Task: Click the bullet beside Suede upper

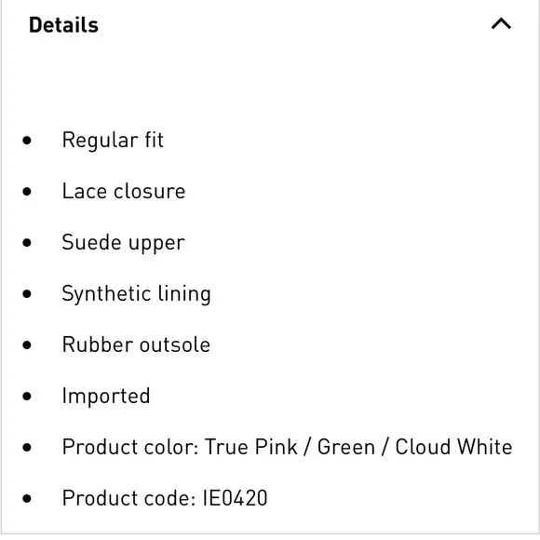Action: [x=27, y=243]
